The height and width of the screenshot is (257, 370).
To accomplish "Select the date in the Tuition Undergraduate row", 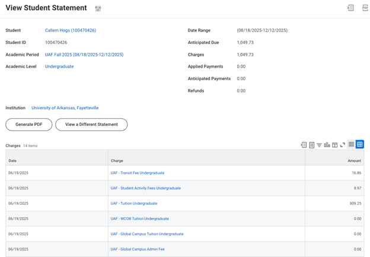I will tap(18, 204).
